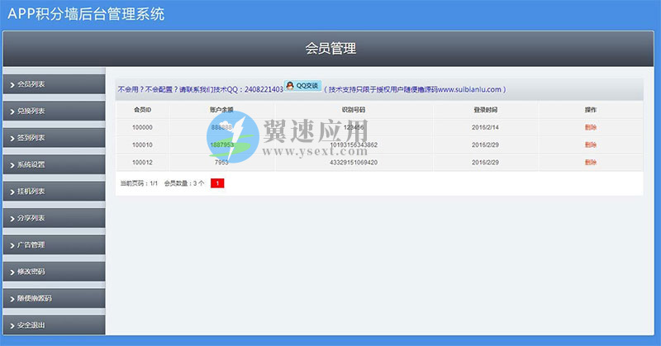Open the 随便撸源码 sidebar item

click(x=35, y=298)
